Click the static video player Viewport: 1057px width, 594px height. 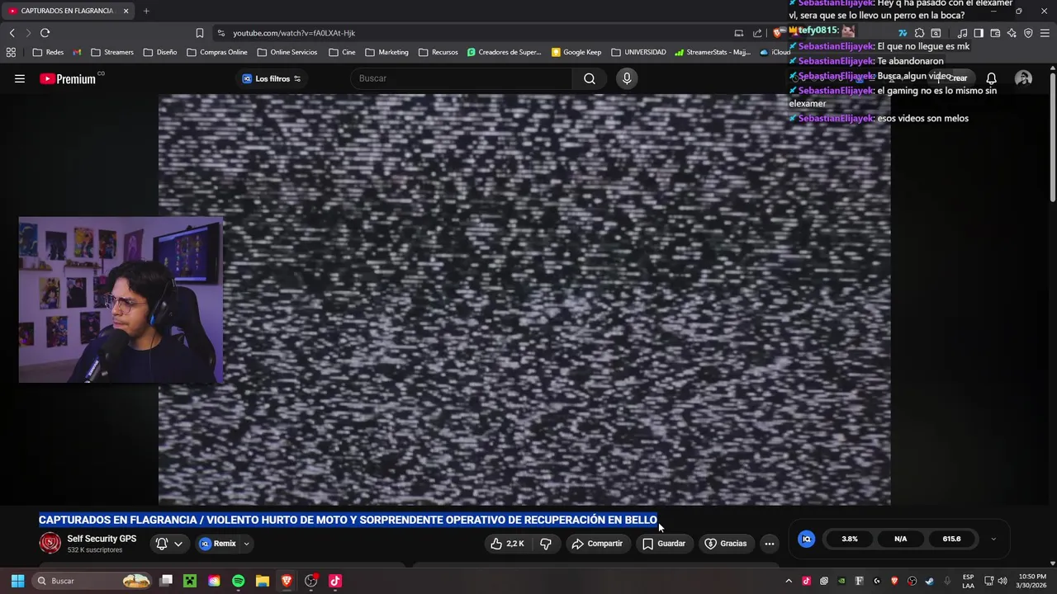pos(524,299)
